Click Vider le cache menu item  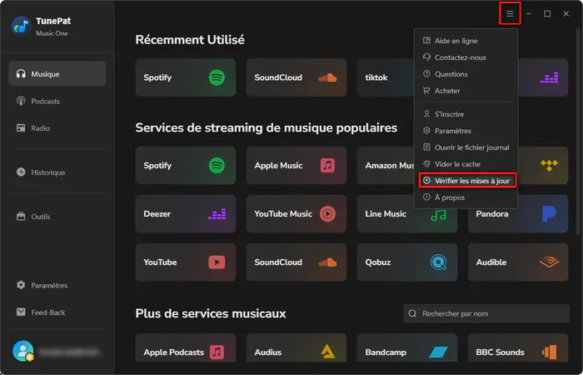pos(466,164)
